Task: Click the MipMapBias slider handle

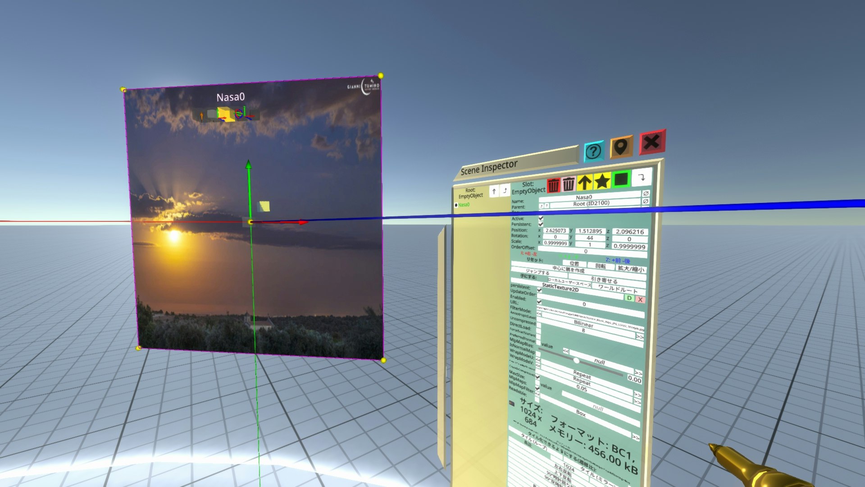Action: coord(576,360)
